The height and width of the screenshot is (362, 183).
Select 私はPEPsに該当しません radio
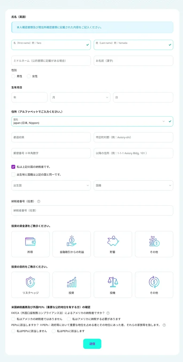pos(13,331)
